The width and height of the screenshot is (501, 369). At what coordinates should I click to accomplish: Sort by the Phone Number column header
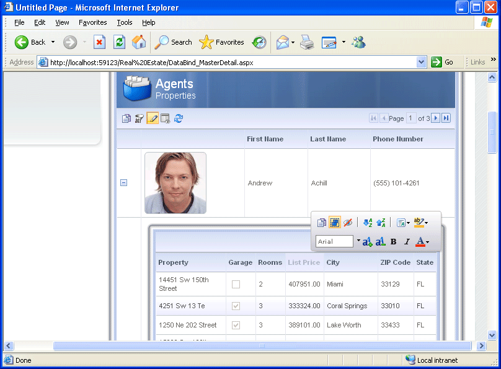pyautogui.click(x=398, y=139)
